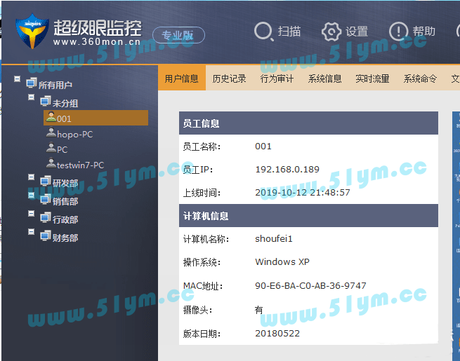Select user testwin7-PC
The height and width of the screenshot is (361, 460).
(x=80, y=165)
